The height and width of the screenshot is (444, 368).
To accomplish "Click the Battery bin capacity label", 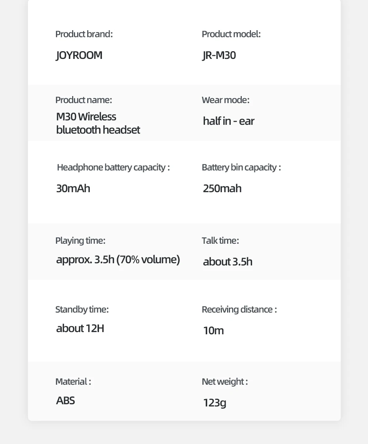I will 241,168.
